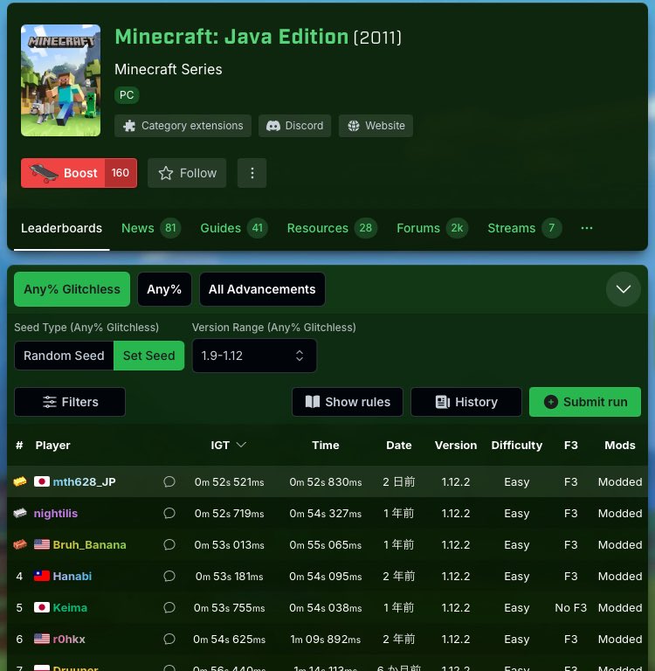Click the Difficulty column header

tap(516, 445)
